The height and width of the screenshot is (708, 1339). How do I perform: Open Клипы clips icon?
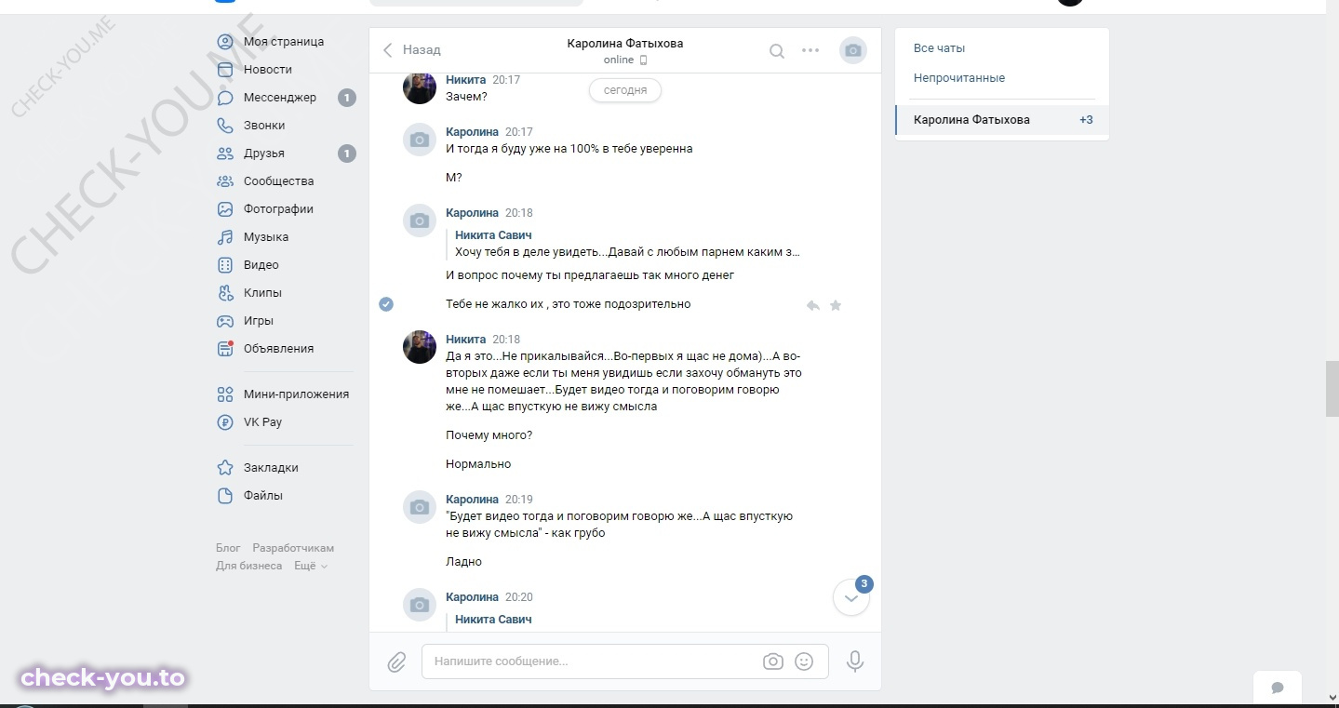(225, 293)
